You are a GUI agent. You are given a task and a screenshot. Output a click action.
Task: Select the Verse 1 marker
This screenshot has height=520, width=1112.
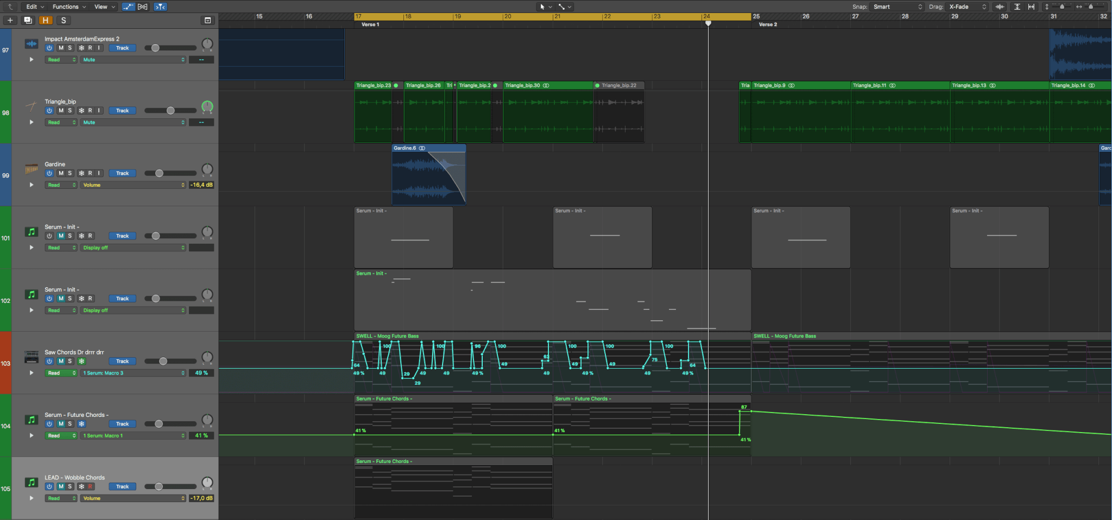point(370,24)
